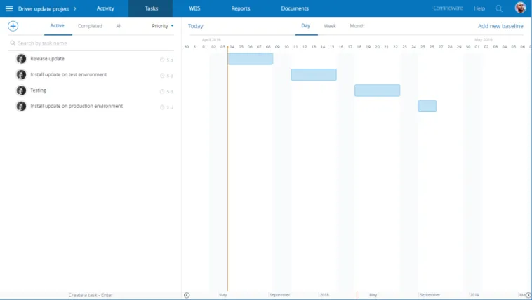Viewport: 532px width, 300px height.
Task: Click clock icon for Install update on production environment
Action: (x=162, y=107)
